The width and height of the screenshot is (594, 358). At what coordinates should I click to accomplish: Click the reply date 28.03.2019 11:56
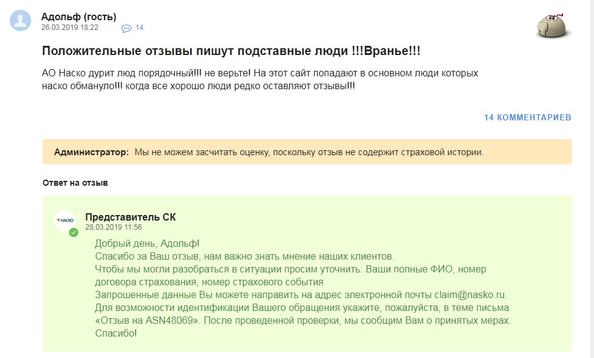pyautogui.click(x=113, y=227)
